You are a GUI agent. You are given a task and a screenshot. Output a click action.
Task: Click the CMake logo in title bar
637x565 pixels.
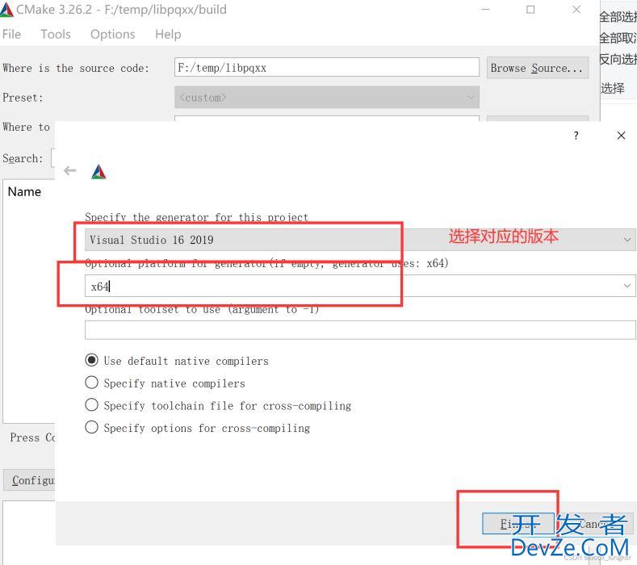pyautogui.click(x=6, y=10)
